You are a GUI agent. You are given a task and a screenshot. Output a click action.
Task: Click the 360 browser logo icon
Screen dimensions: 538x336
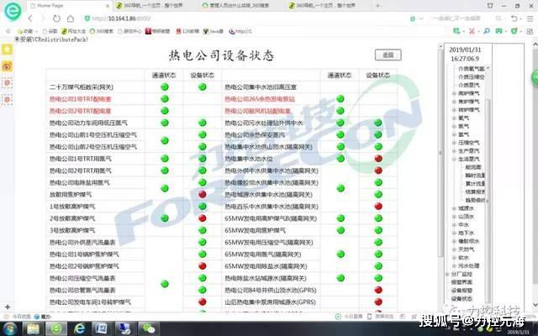click(x=13, y=11)
